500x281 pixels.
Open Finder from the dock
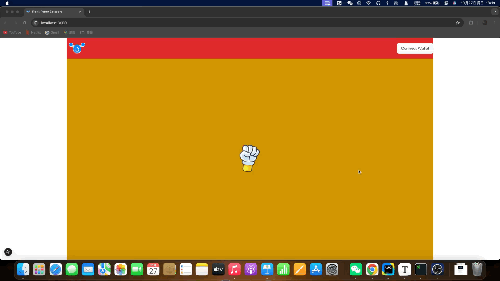tap(23, 269)
